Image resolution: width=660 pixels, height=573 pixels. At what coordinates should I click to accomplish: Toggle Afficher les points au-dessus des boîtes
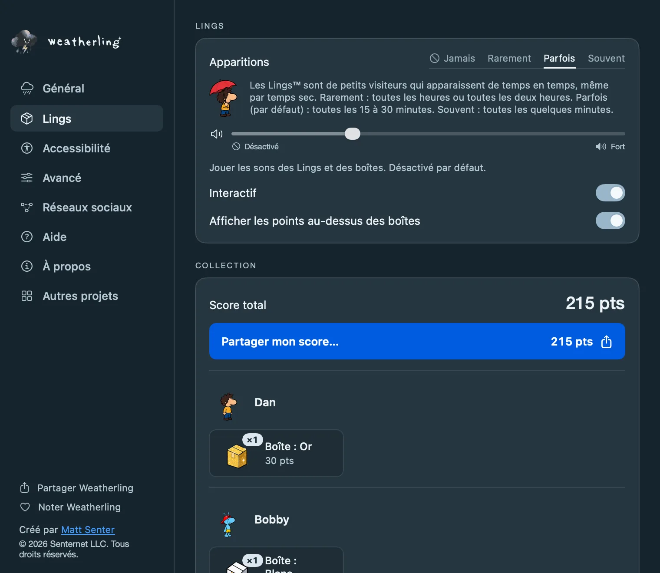(610, 221)
